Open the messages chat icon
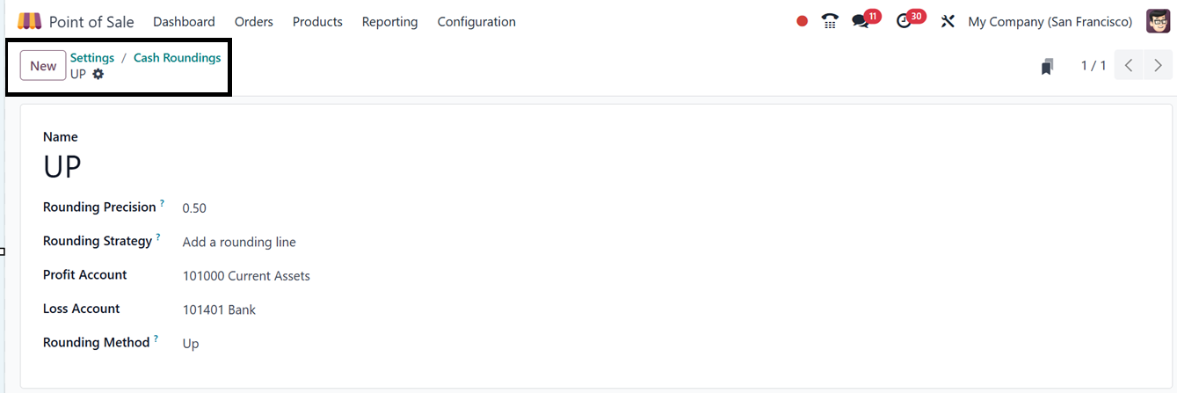 (x=861, y=21)
